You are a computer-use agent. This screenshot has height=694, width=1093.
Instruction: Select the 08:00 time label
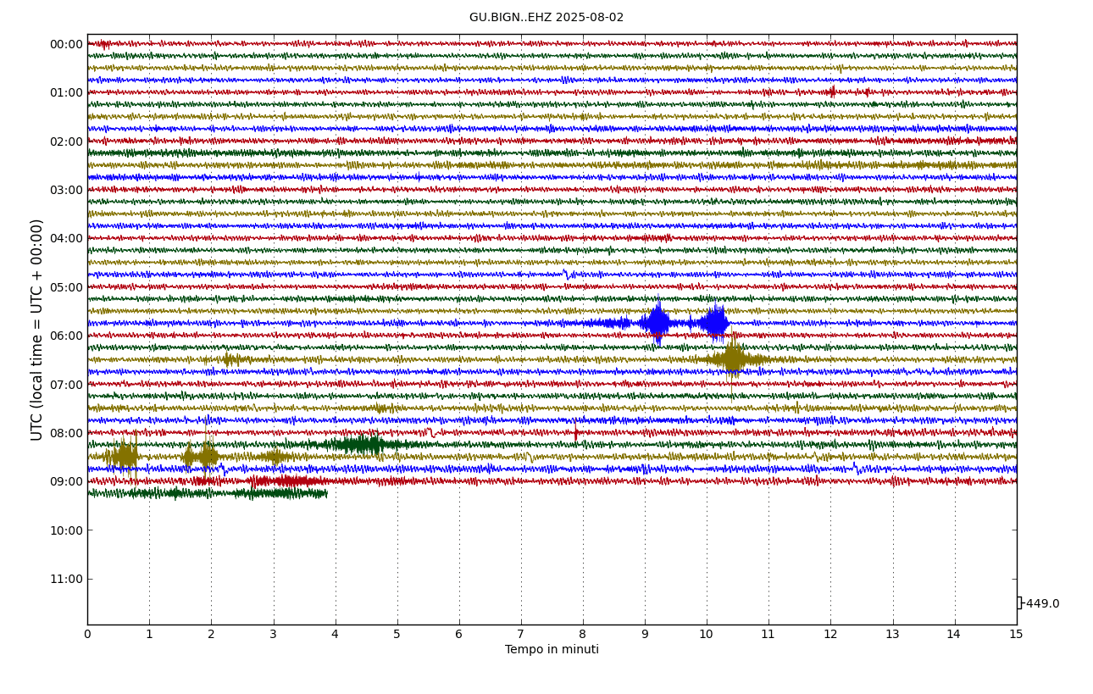click(x=66, y=433)
